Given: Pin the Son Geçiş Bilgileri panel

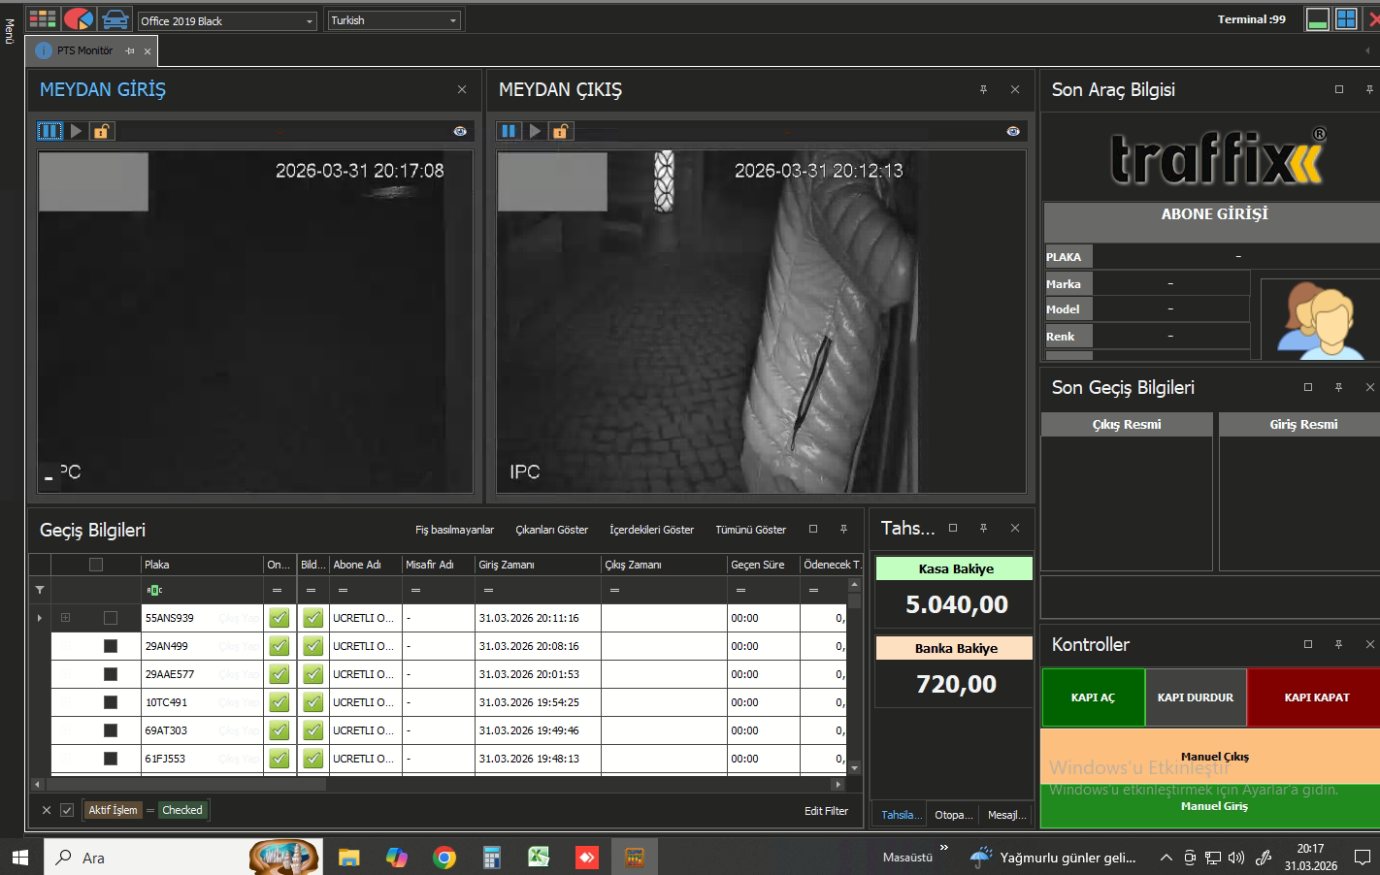Looking at the screenshot, I should point(1338,387).
